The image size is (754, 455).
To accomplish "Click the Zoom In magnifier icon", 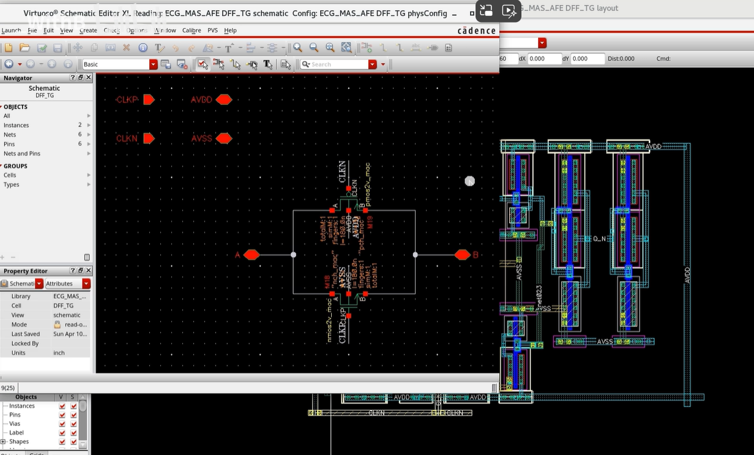I will [297, 47].
